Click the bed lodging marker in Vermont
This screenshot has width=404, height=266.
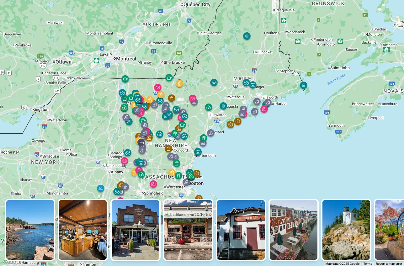click(x=141, y=143)
